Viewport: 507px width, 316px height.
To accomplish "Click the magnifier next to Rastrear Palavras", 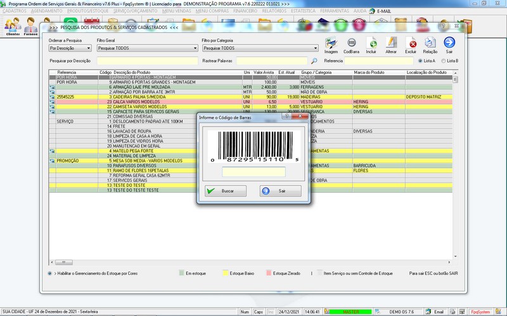I will click(x=314, y=61).
